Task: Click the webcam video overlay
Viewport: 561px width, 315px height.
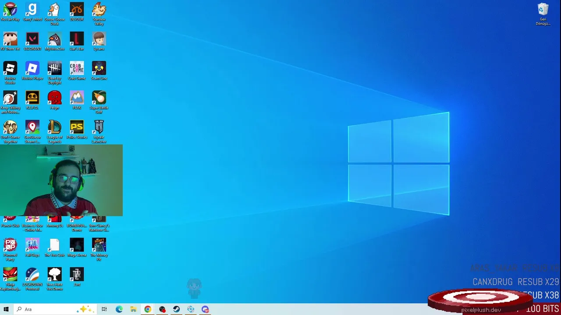Action: [x=61, y=180]
